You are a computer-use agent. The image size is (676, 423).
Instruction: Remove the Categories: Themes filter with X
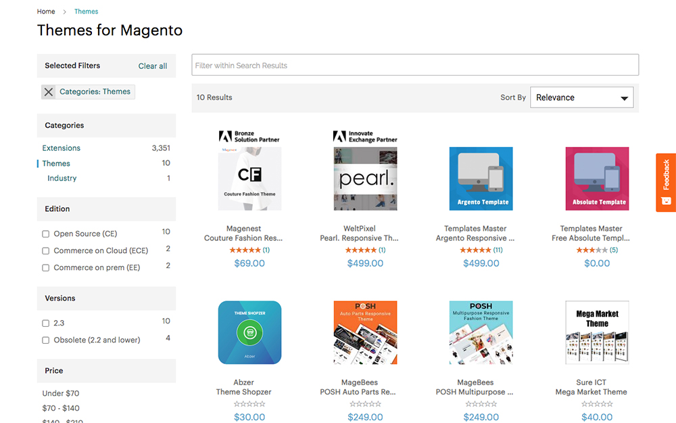(x=48, y=92)
